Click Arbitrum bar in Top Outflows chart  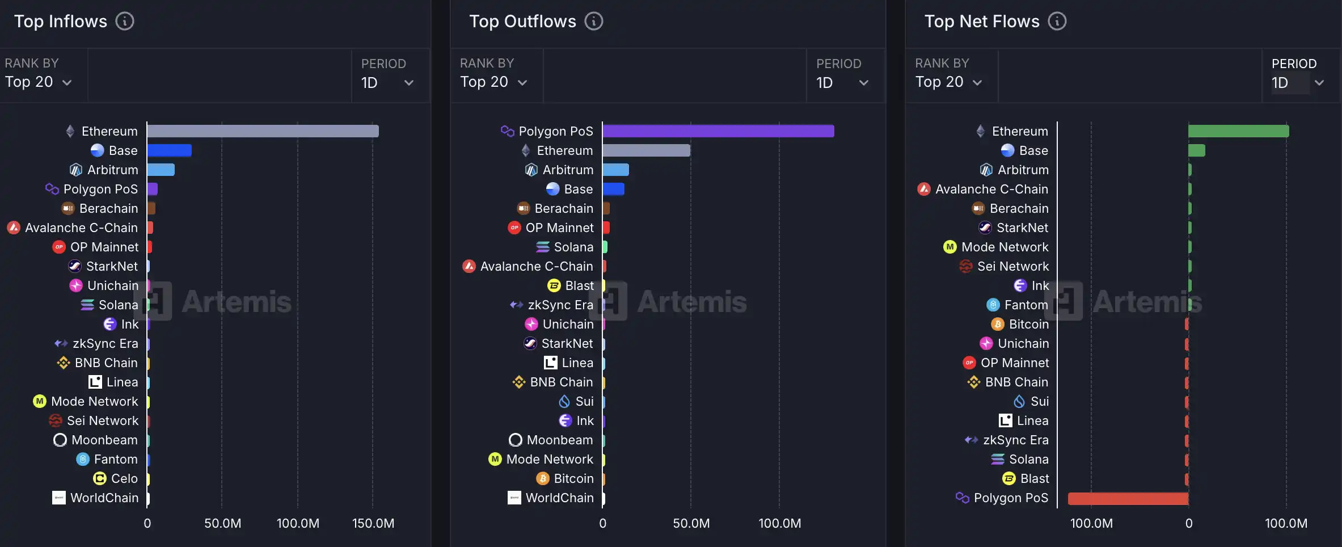(616, 170)
